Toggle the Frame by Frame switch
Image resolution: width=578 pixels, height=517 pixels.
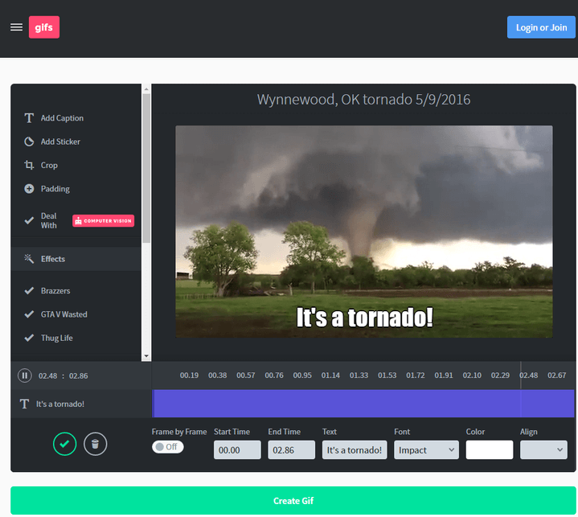168,447
